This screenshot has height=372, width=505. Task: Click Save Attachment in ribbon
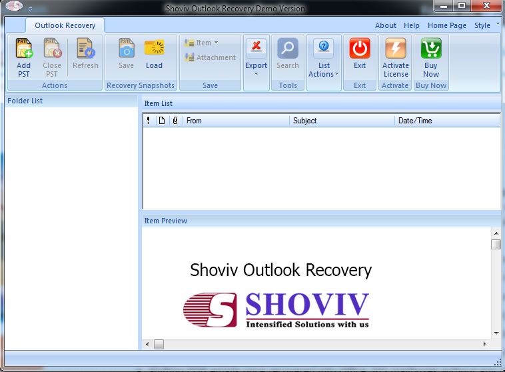210,57
